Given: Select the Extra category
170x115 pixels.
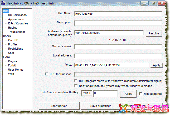Looking at the screenshot, I should (x=6, y=57).
